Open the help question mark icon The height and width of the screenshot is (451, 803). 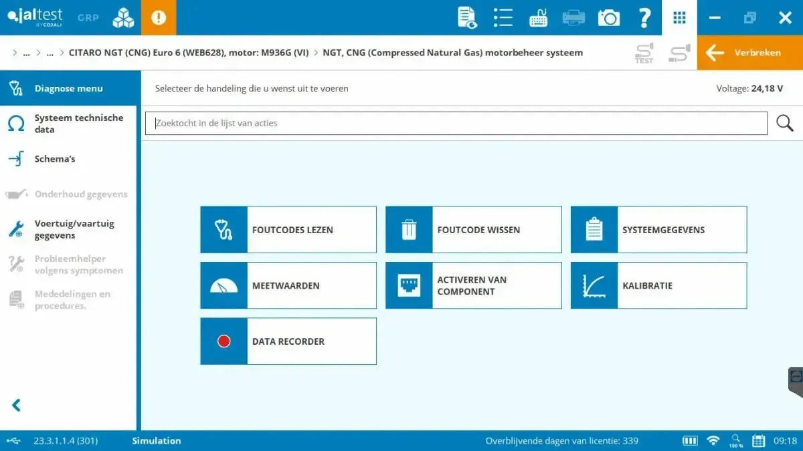click(x=644, y=17)
